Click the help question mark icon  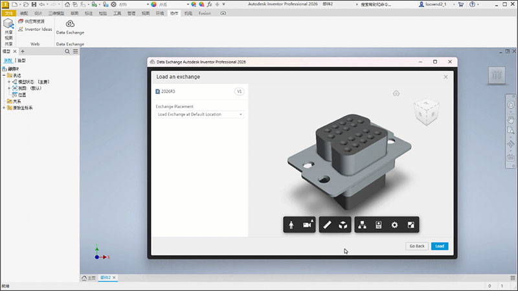[473, 5]
